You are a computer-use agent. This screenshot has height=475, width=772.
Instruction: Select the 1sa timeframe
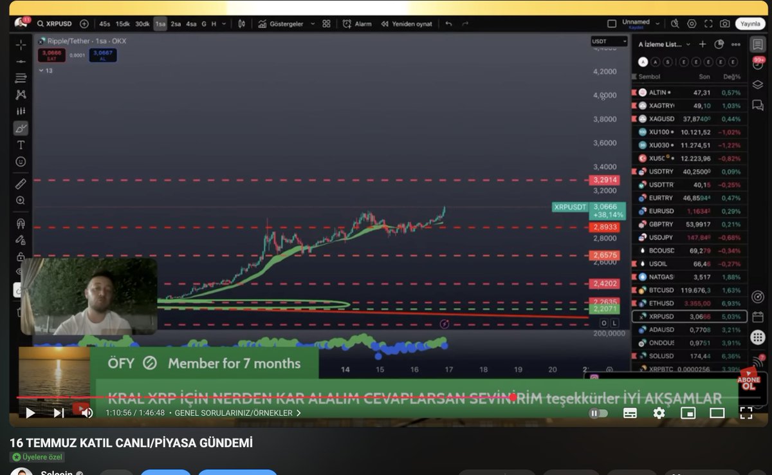pos(160,24)
